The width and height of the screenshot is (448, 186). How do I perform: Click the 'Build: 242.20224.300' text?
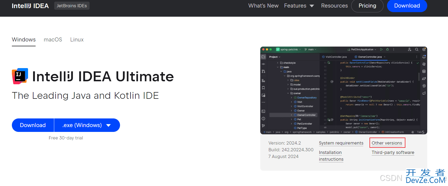point(291,150)
